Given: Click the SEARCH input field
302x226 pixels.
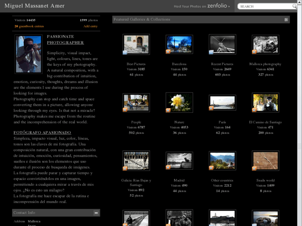Looking at the screenshot, I should pyautogui.click(x=266, y=6).
